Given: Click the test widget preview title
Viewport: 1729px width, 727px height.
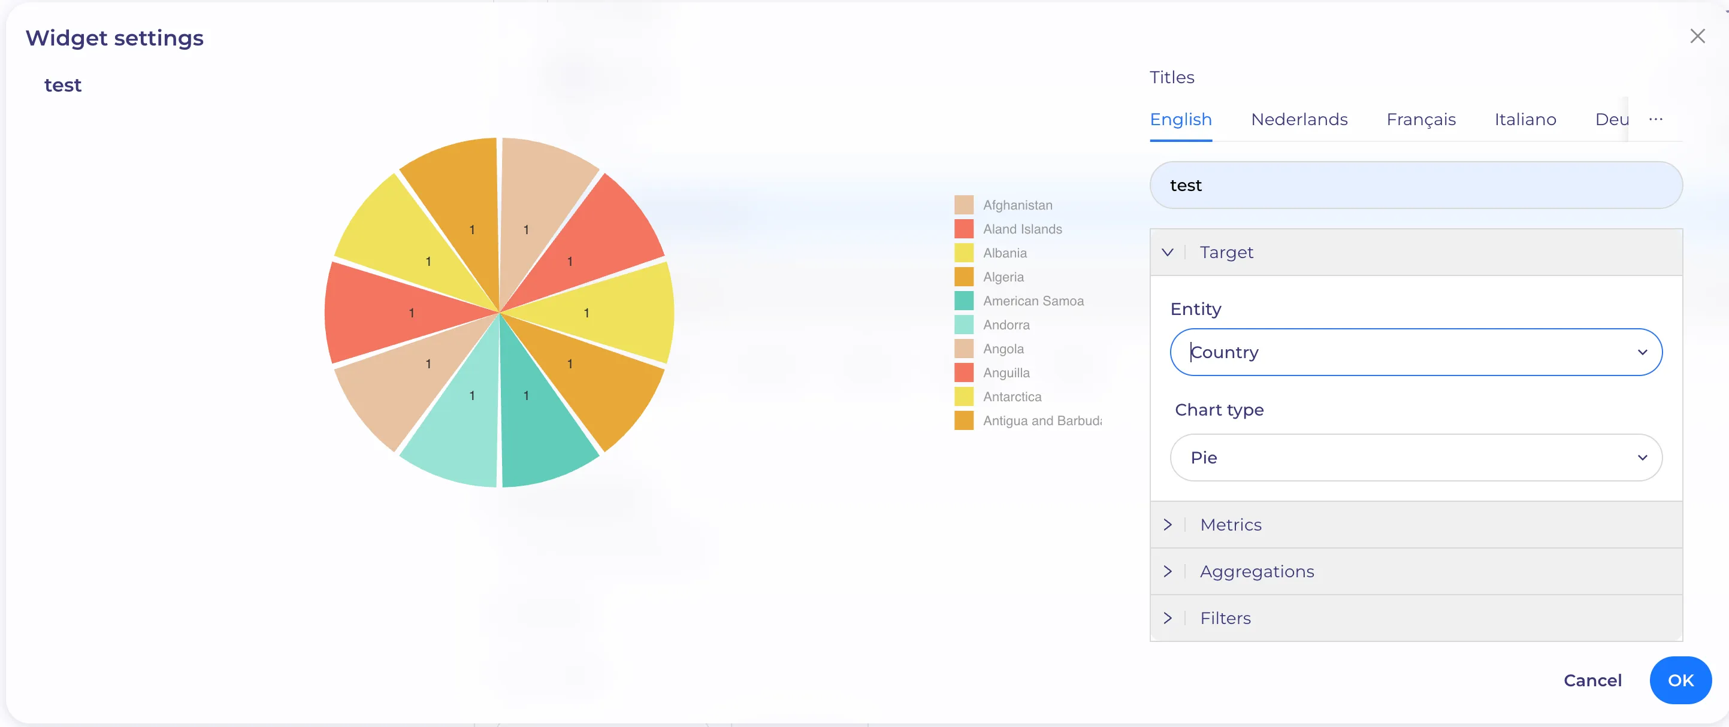Looking at the screenshot, I should [x=62, y=85].
